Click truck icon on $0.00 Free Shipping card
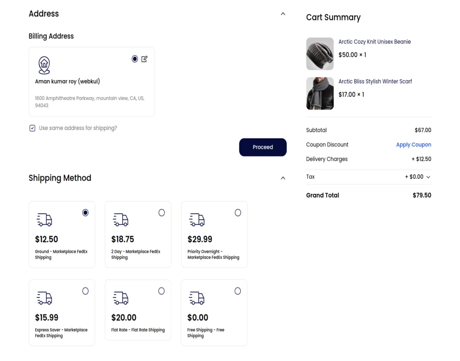Viewport: 460px width, 361px height. pos(197,298)
